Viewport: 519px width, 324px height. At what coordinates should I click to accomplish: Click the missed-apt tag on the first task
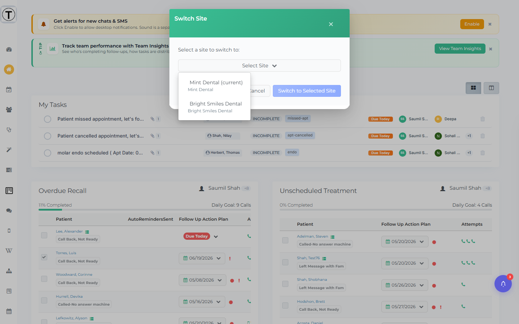point(298,118)
